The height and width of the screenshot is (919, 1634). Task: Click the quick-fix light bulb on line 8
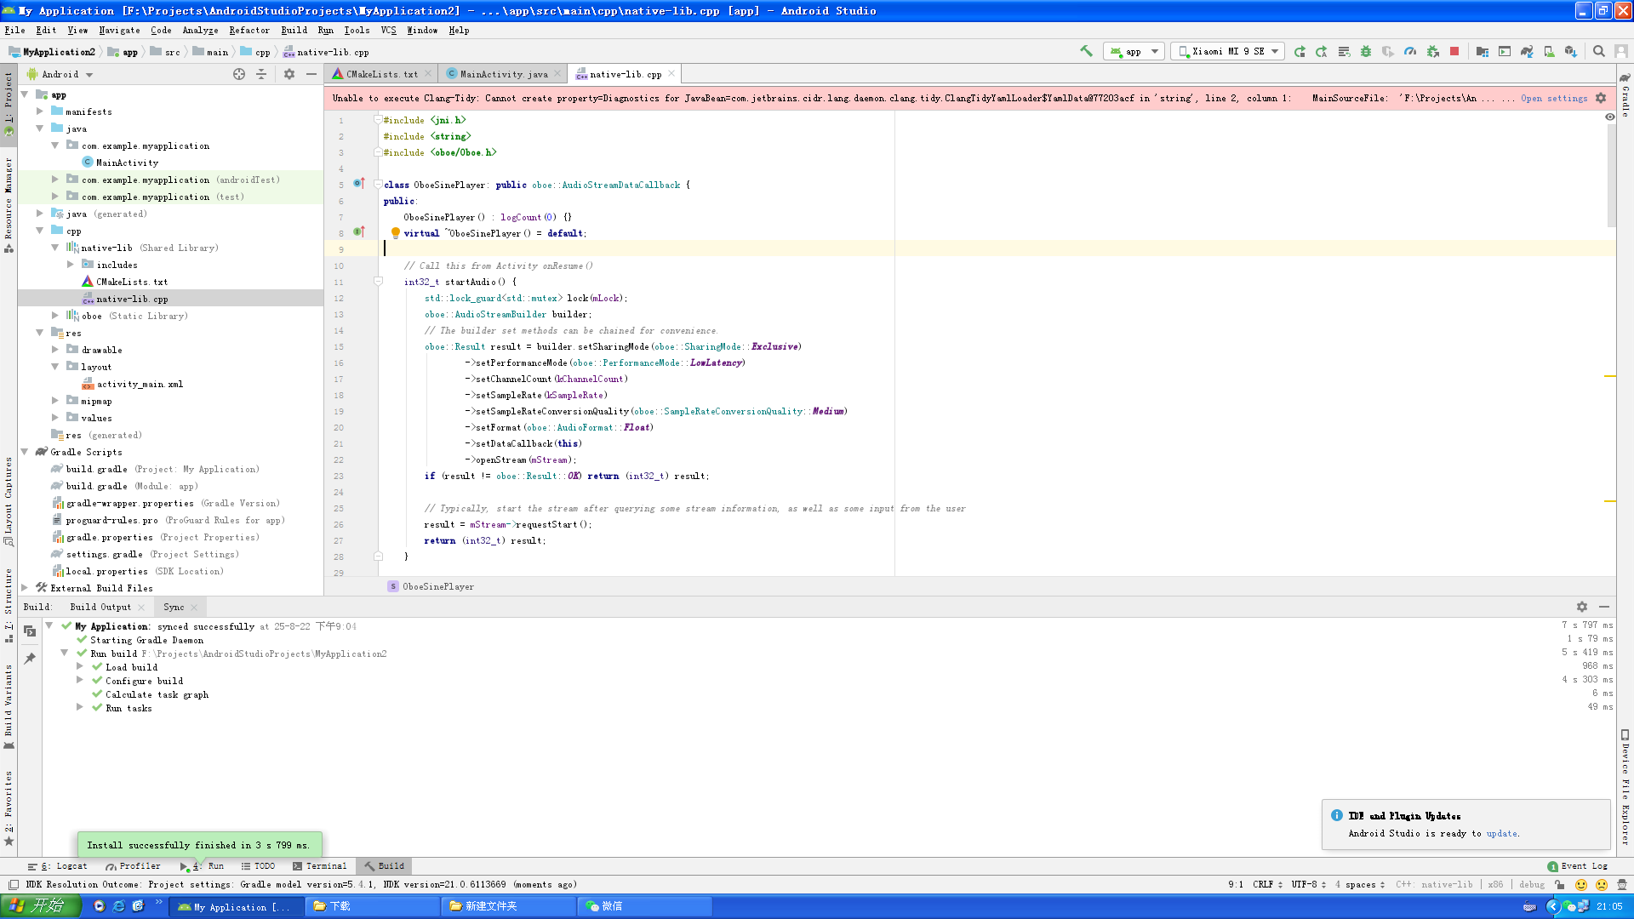(x=395, y=233)
